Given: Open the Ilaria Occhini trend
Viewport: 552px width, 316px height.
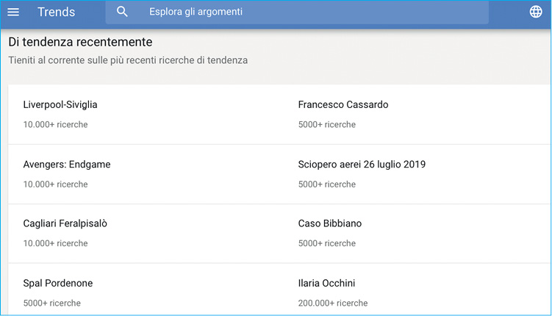Looking at the screenshot, I should tap(326, 283).
